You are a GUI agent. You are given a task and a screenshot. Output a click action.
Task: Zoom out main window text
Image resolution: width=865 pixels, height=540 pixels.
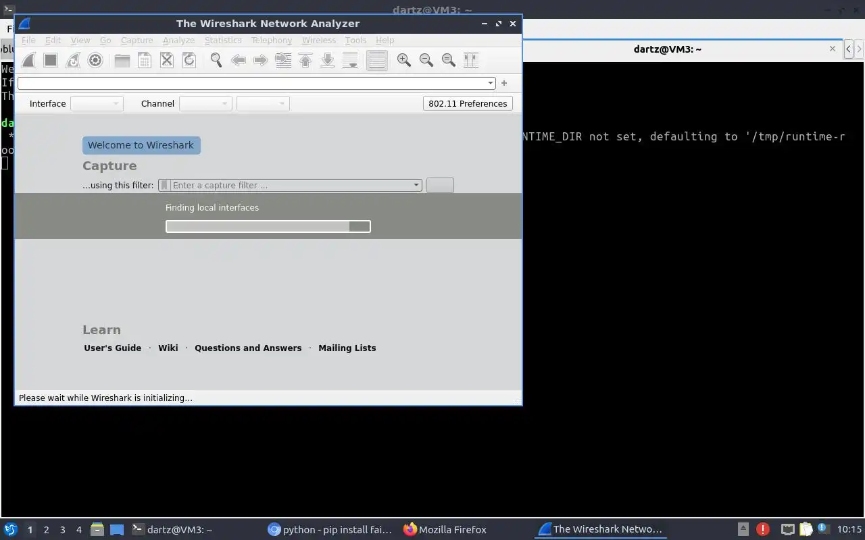(x=426, y=60)
